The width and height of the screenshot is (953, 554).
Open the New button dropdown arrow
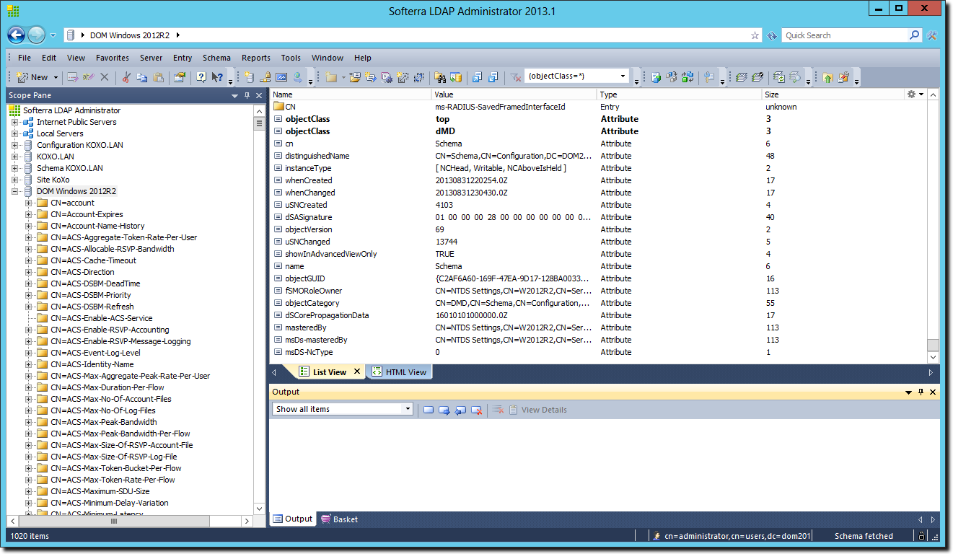56,77
